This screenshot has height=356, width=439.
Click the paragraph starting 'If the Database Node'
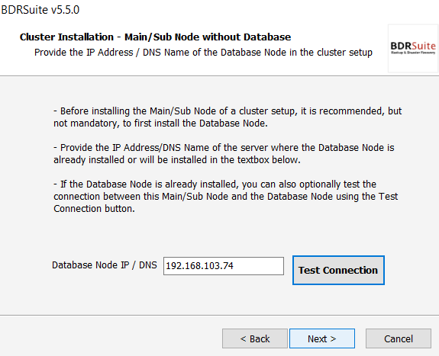(x=226, y=197)
